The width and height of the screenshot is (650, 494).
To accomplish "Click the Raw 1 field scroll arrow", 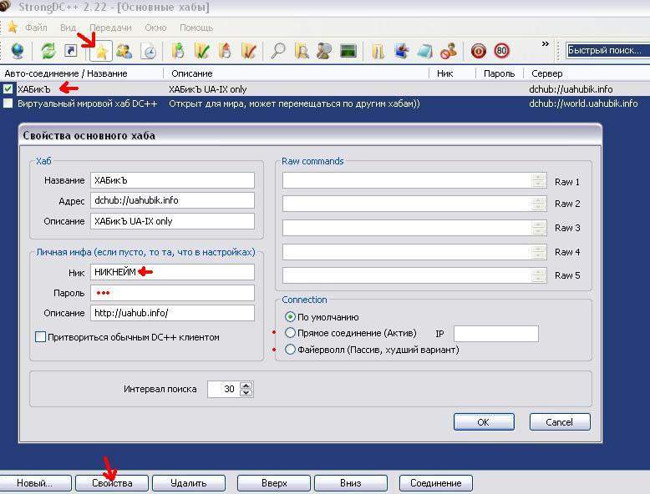I will [539, 178].
